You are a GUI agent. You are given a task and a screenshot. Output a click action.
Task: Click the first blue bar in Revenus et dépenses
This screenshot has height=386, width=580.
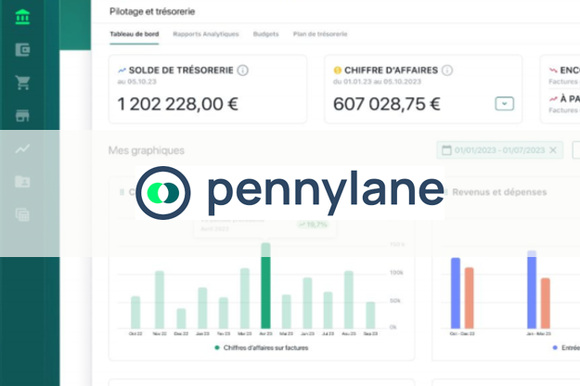point(456,292)
